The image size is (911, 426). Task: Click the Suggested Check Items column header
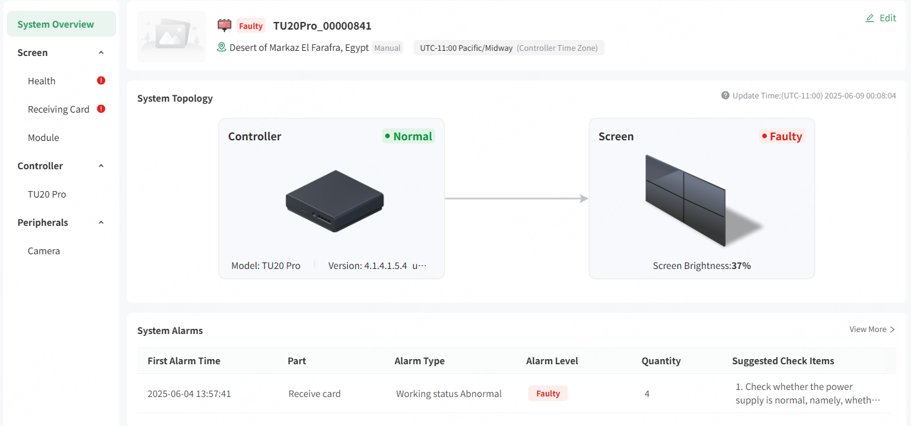pos(783,361)
